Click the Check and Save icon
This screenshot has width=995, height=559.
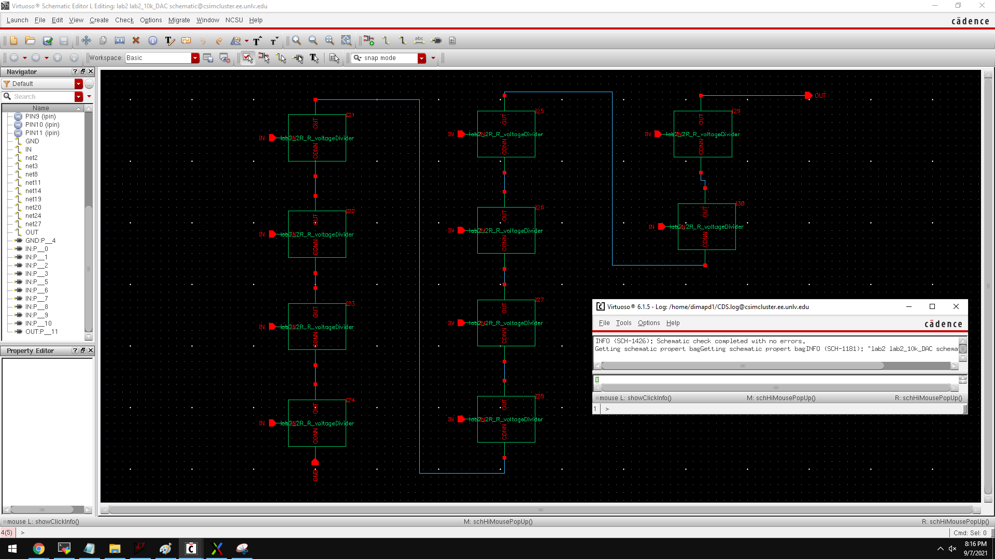point(48,40)
